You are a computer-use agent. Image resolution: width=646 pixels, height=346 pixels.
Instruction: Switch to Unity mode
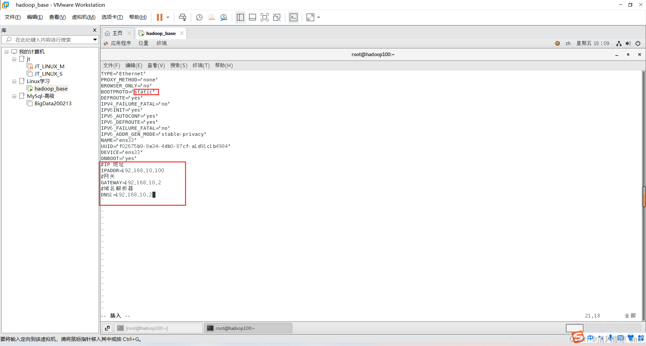[x=277, y=17]
